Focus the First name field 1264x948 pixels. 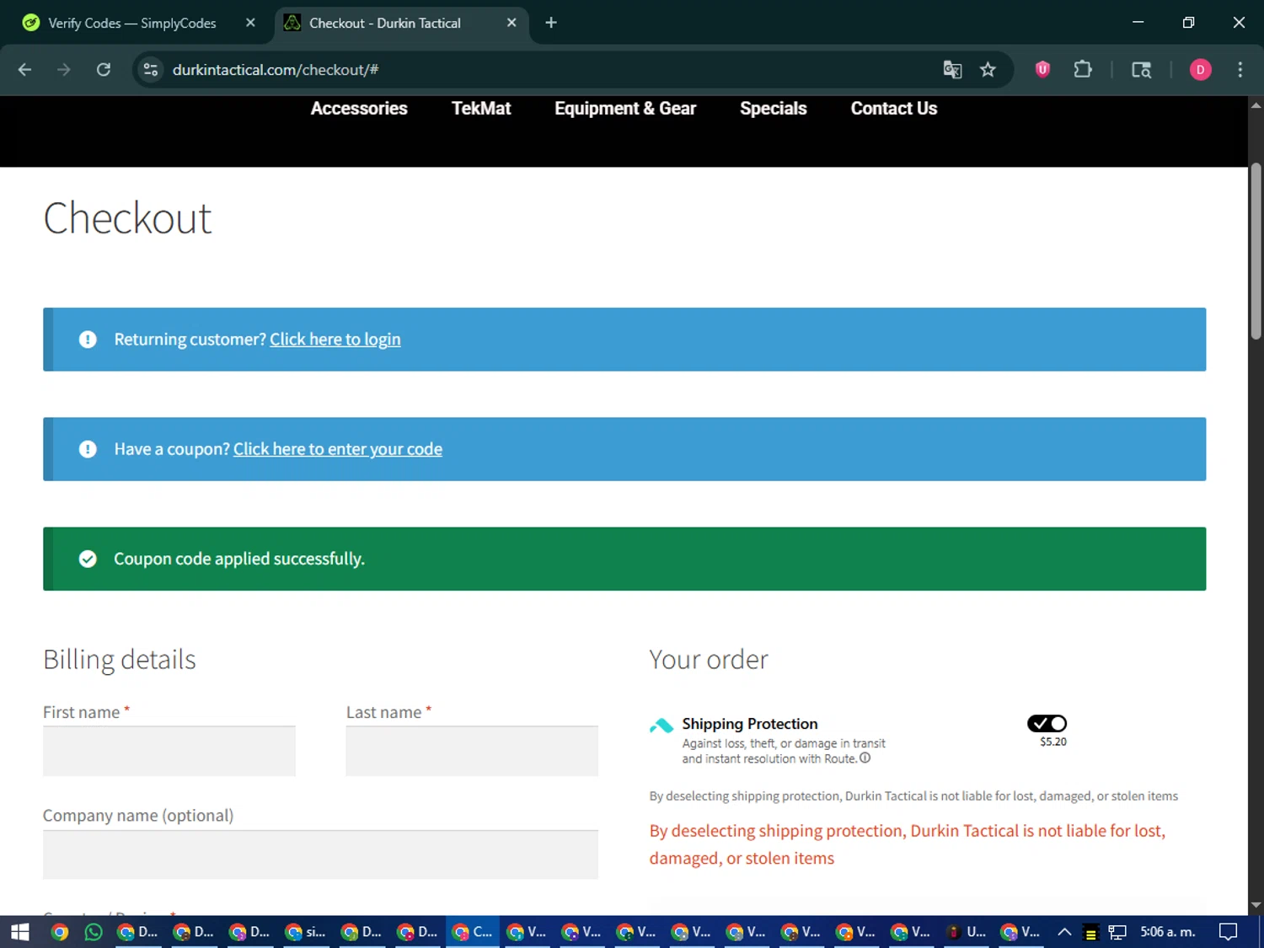pyautogui.click(x=169, y=751)
